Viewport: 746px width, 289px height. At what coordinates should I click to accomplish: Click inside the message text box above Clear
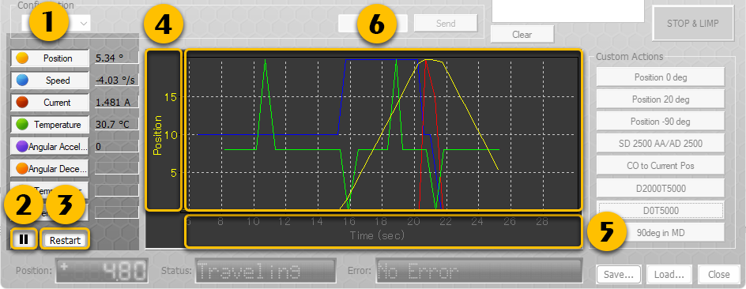[567, 11]
